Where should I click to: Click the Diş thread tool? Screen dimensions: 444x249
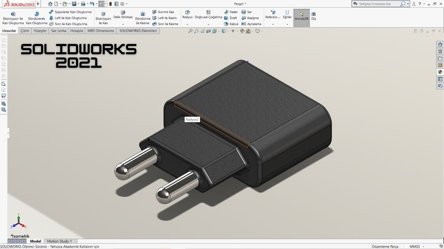pos(314,16)
